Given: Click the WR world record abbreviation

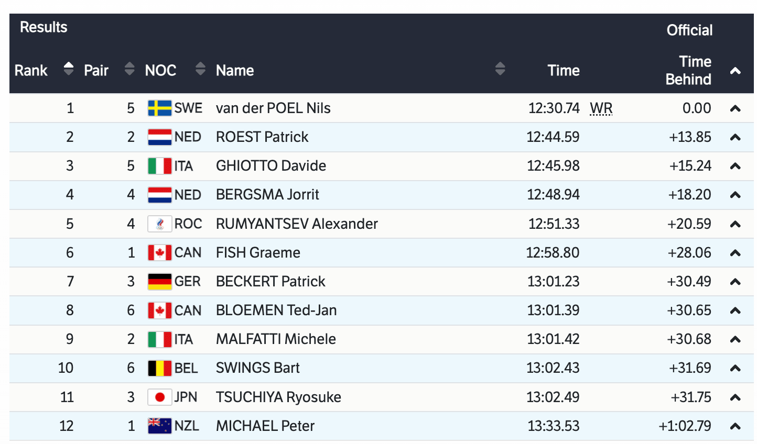Looking at the screenshot, I should coord(601,108).
